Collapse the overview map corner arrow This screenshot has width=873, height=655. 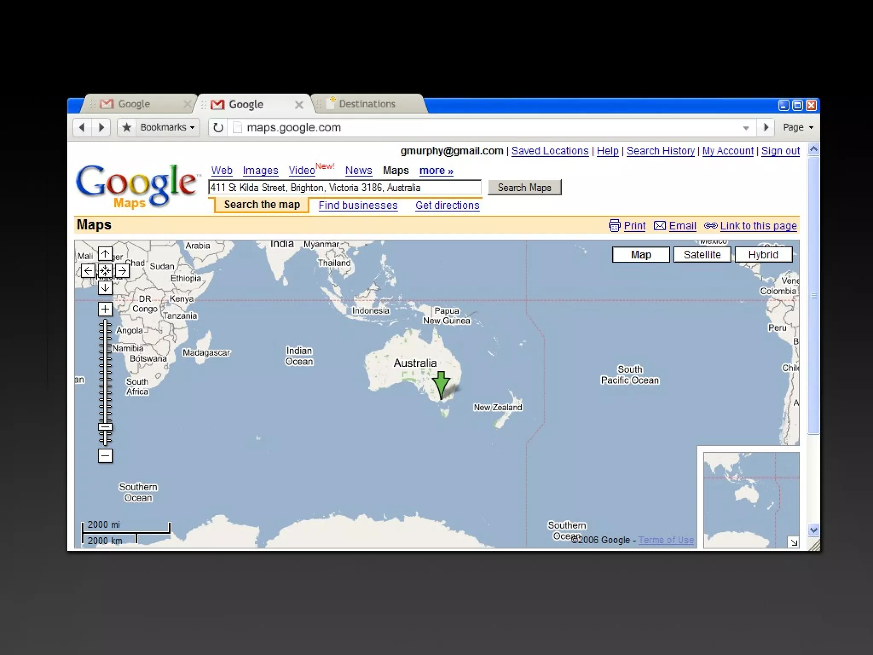point(793,542)
